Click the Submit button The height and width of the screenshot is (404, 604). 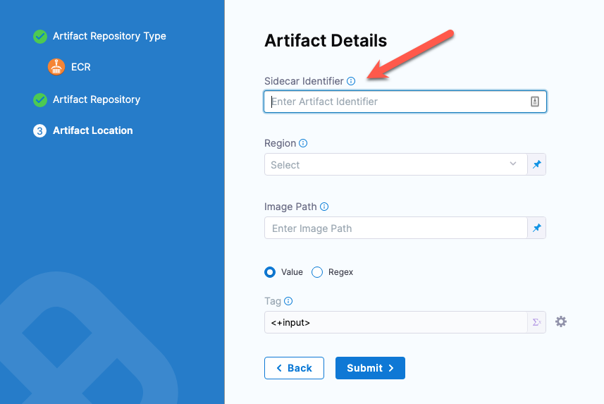coord(370,368)
